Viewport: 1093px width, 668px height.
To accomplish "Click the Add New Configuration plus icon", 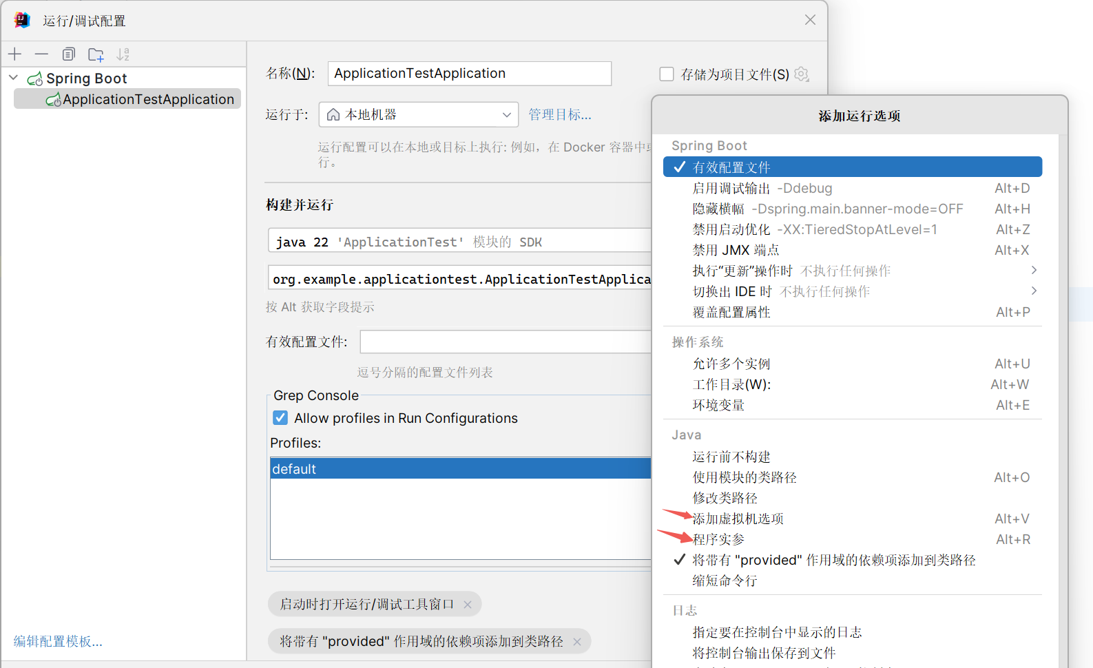I will [x=15, y=54].
